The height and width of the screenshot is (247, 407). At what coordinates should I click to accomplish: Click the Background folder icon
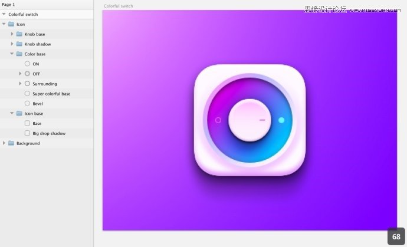coord(11,143)
